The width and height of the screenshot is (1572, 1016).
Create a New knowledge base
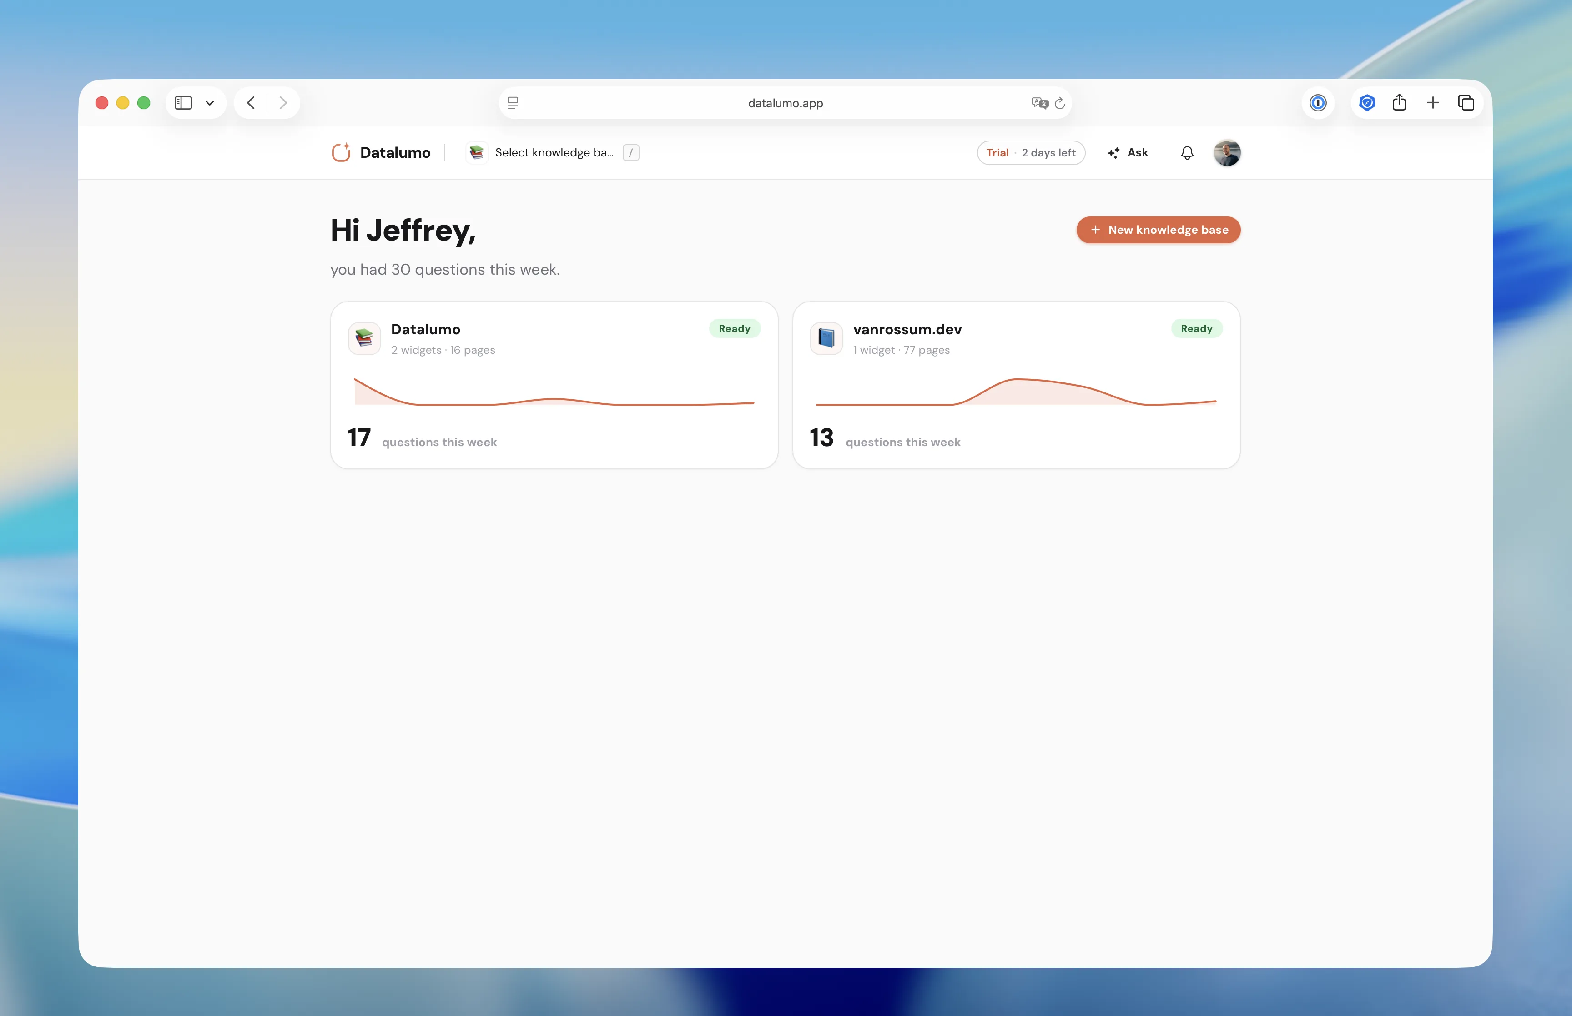[1159, 230]
